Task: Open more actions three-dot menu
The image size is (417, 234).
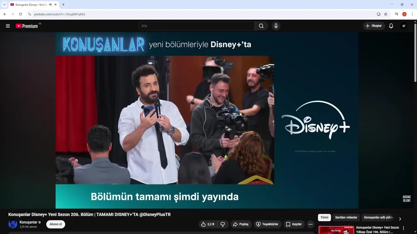Action: tap(310, 224)
